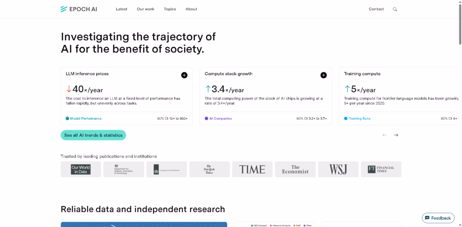Open the Latest menu item
The height and width of the screenshot is (227, 462).
121,9
